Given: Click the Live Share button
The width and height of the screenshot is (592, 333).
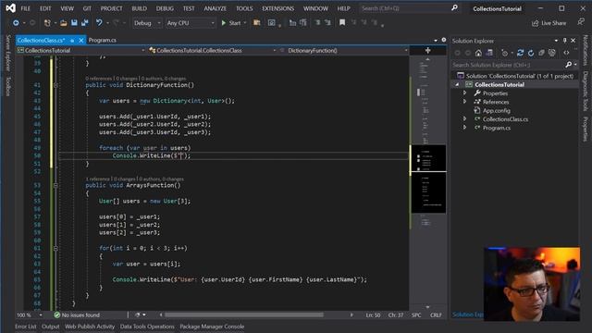Looking at the screenshot, I should (x=549, y=23).
